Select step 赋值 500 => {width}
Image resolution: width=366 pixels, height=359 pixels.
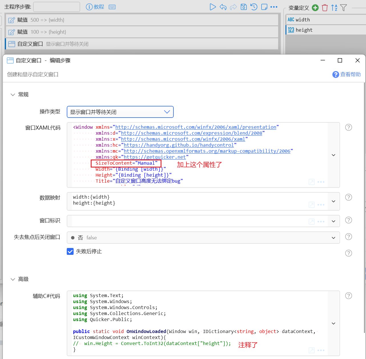click(142, 20)
